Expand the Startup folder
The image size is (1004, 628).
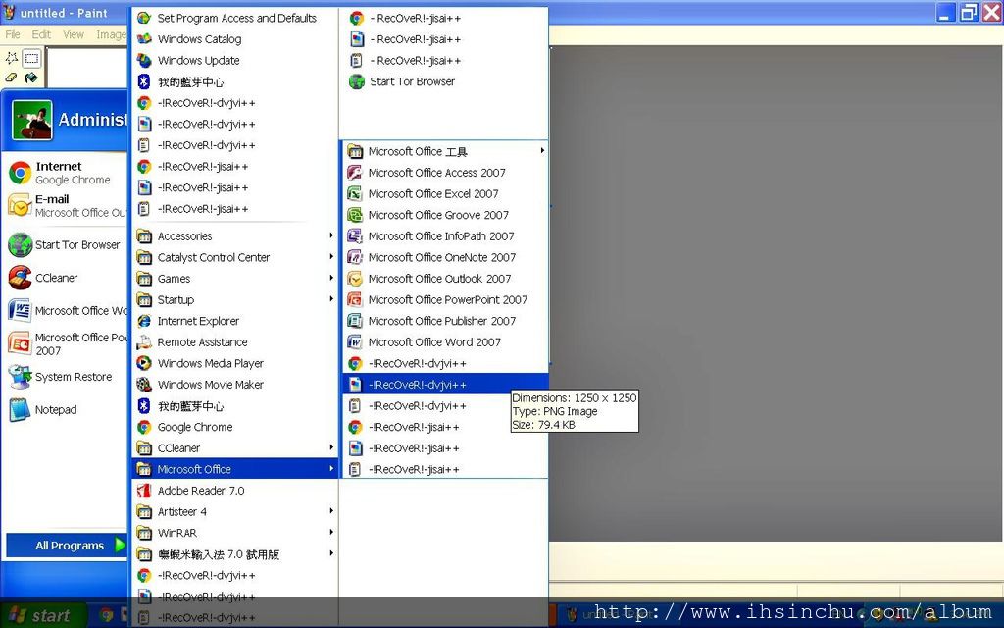(235, 299)
